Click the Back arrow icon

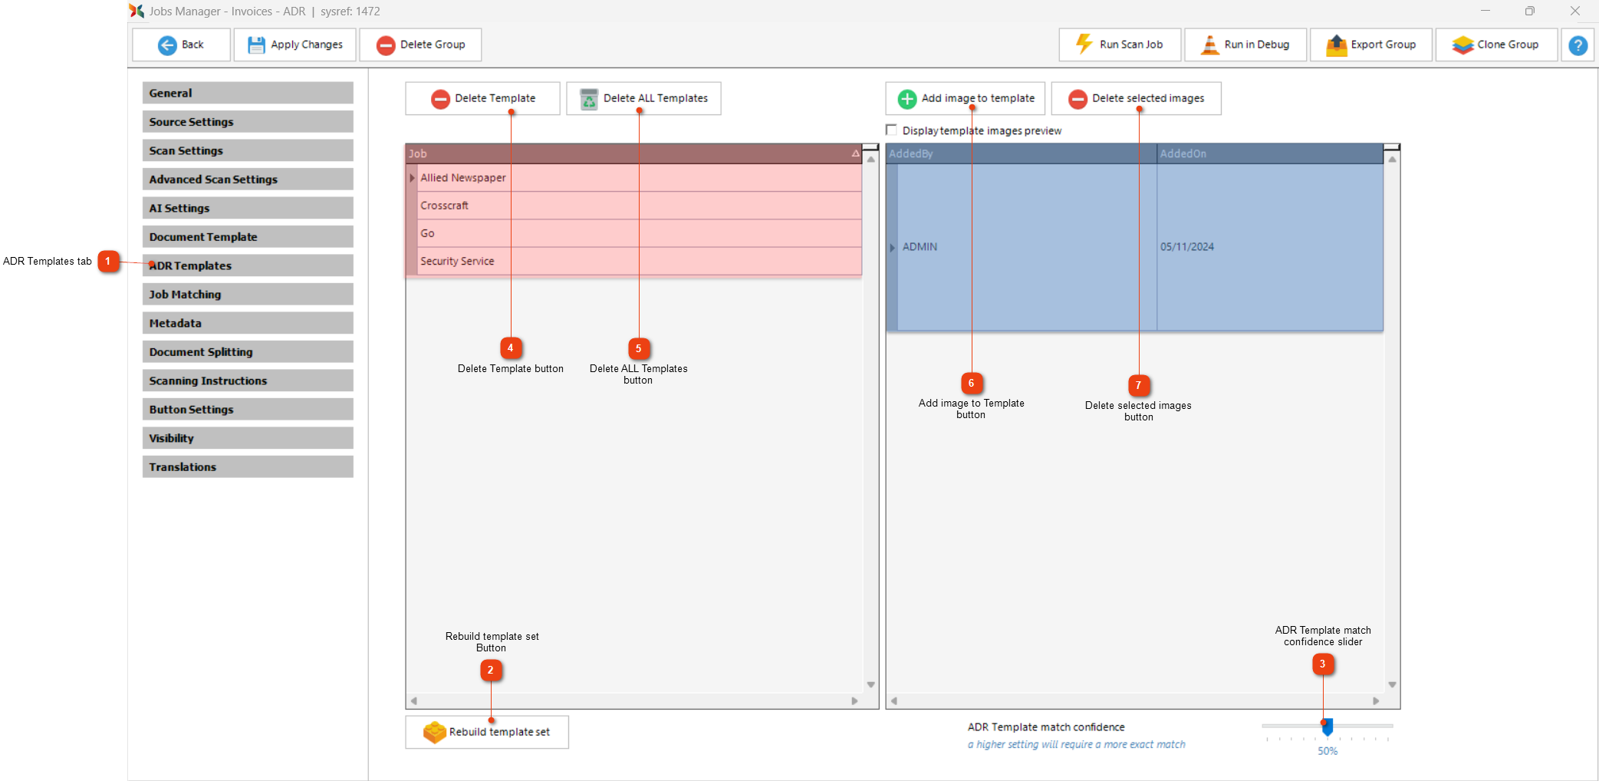point(166,45)
